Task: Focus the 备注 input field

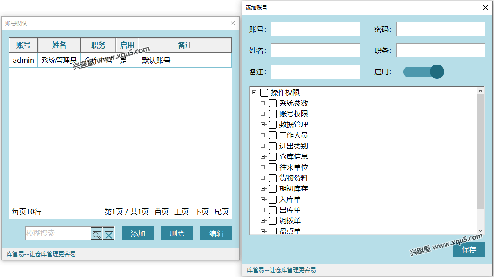Action: pos(316,72)
